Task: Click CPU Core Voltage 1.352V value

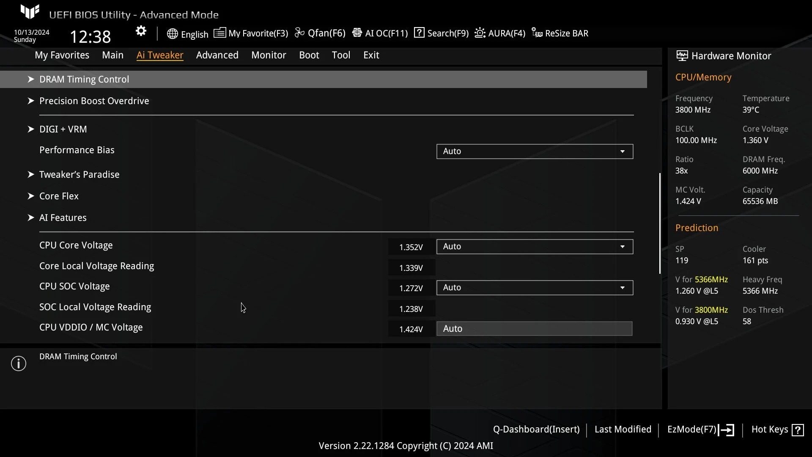Action: tap(411, 247)
